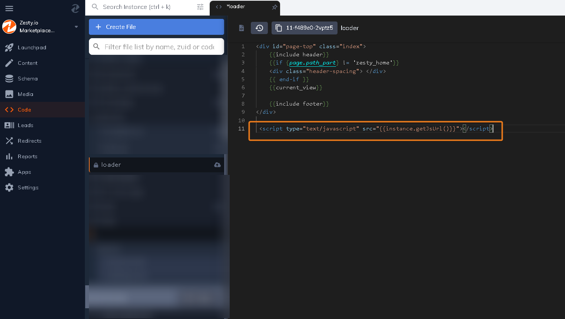The width and height of the screenshot is (565, 319).
Task: Go to the Content section
Action: point(42,63)
